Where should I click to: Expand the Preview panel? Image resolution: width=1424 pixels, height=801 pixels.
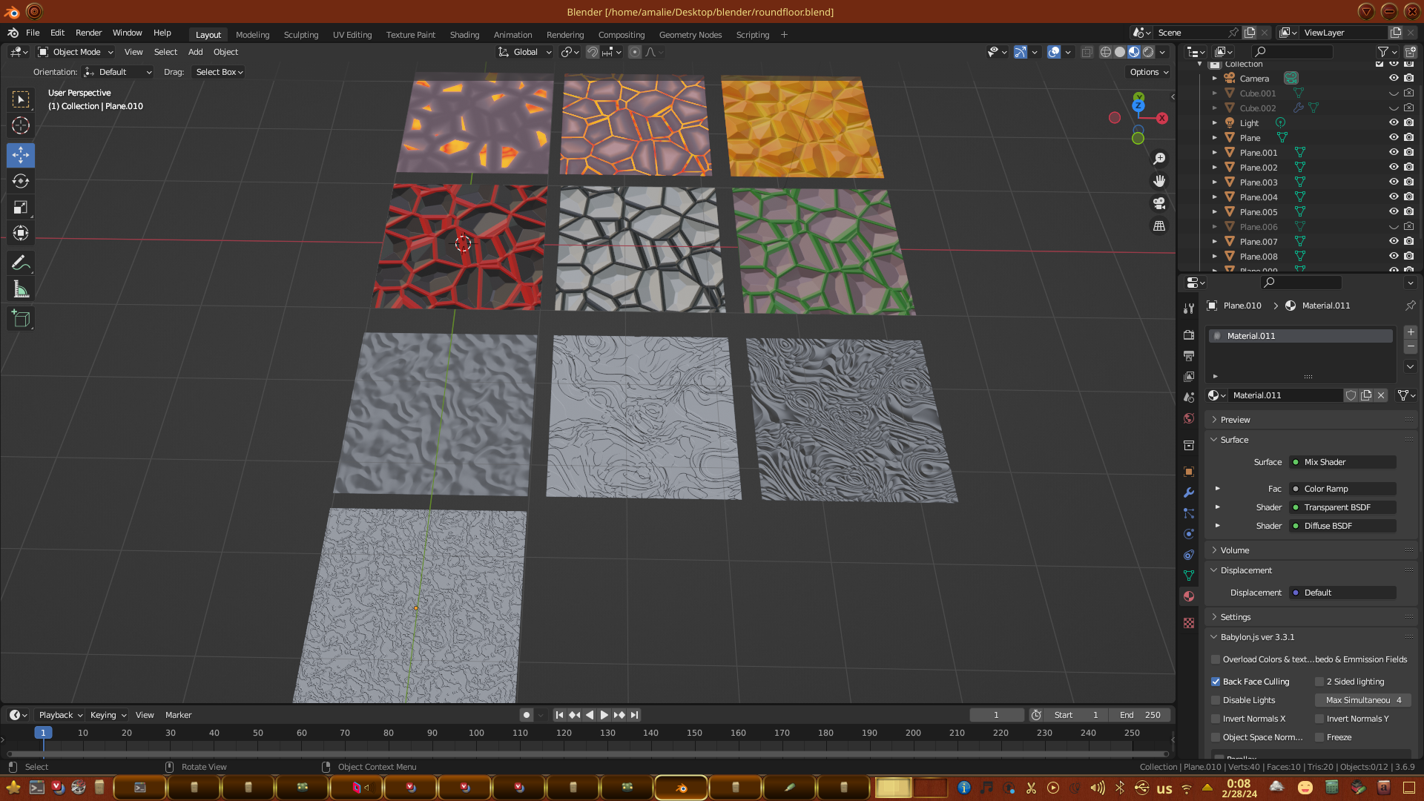pos(1235,420)
